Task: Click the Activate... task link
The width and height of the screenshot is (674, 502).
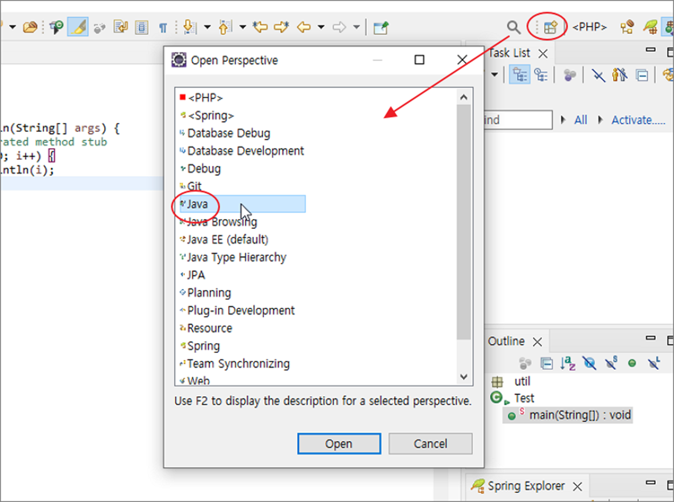Action: tap(638, 120)
